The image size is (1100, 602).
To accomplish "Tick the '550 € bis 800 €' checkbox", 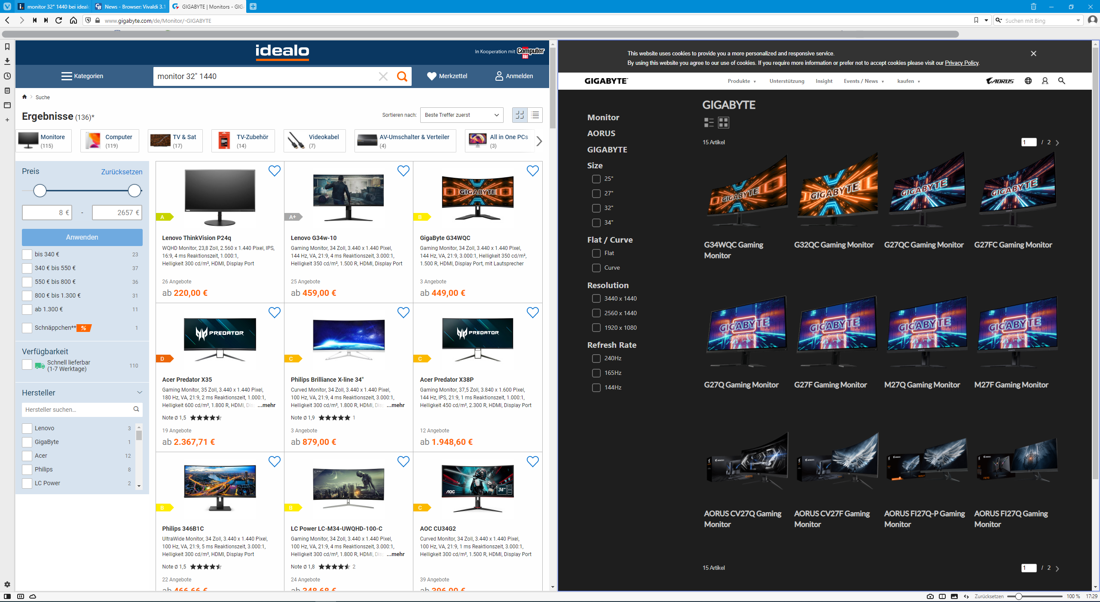I will coord(27,282).
